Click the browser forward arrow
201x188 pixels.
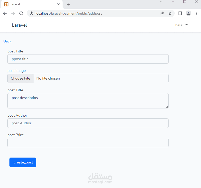(13, 13)
